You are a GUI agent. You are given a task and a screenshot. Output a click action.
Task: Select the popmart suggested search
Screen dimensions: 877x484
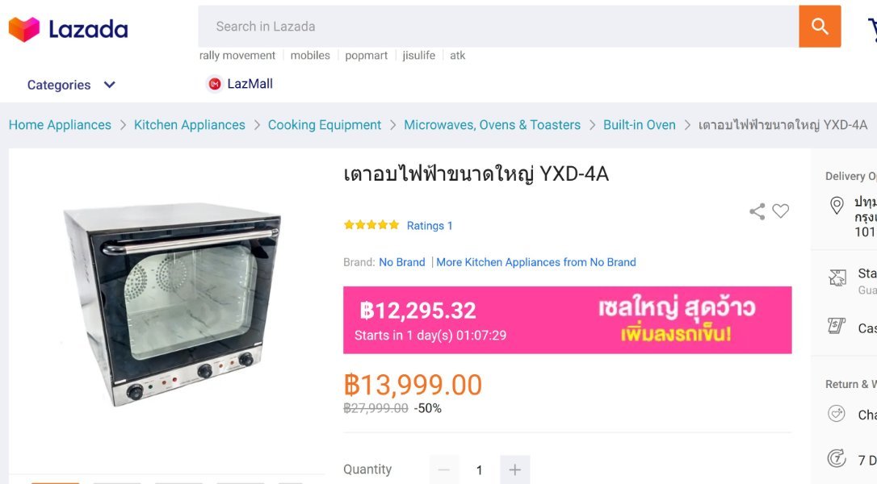(x=367, y=56)
